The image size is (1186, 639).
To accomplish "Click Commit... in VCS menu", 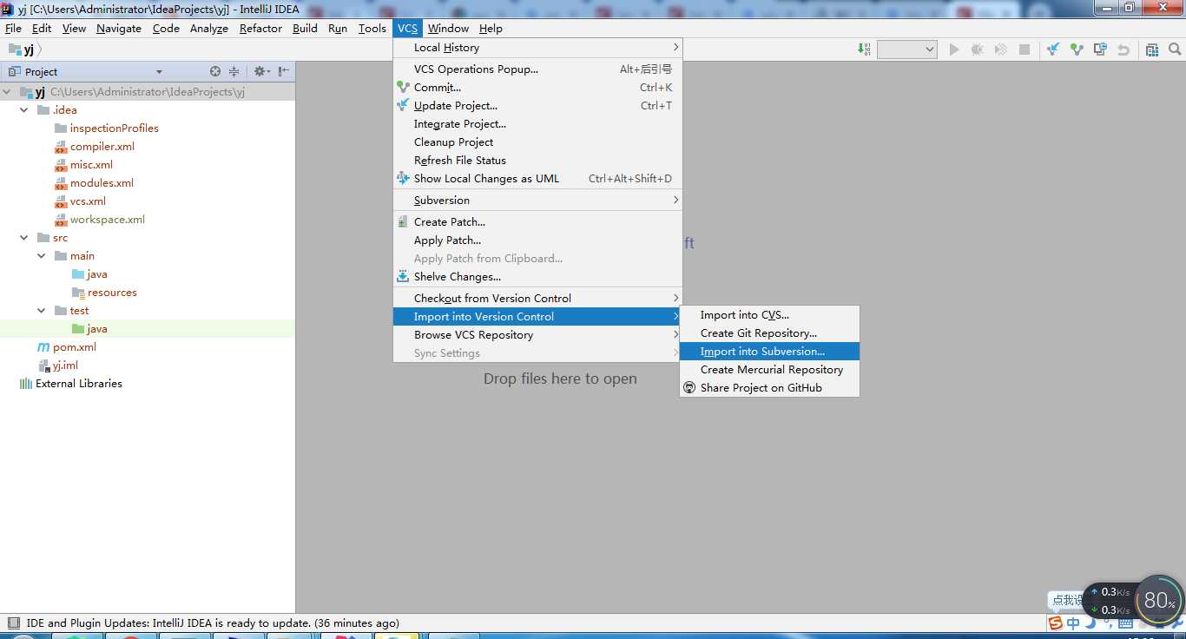I will [537, 87].
